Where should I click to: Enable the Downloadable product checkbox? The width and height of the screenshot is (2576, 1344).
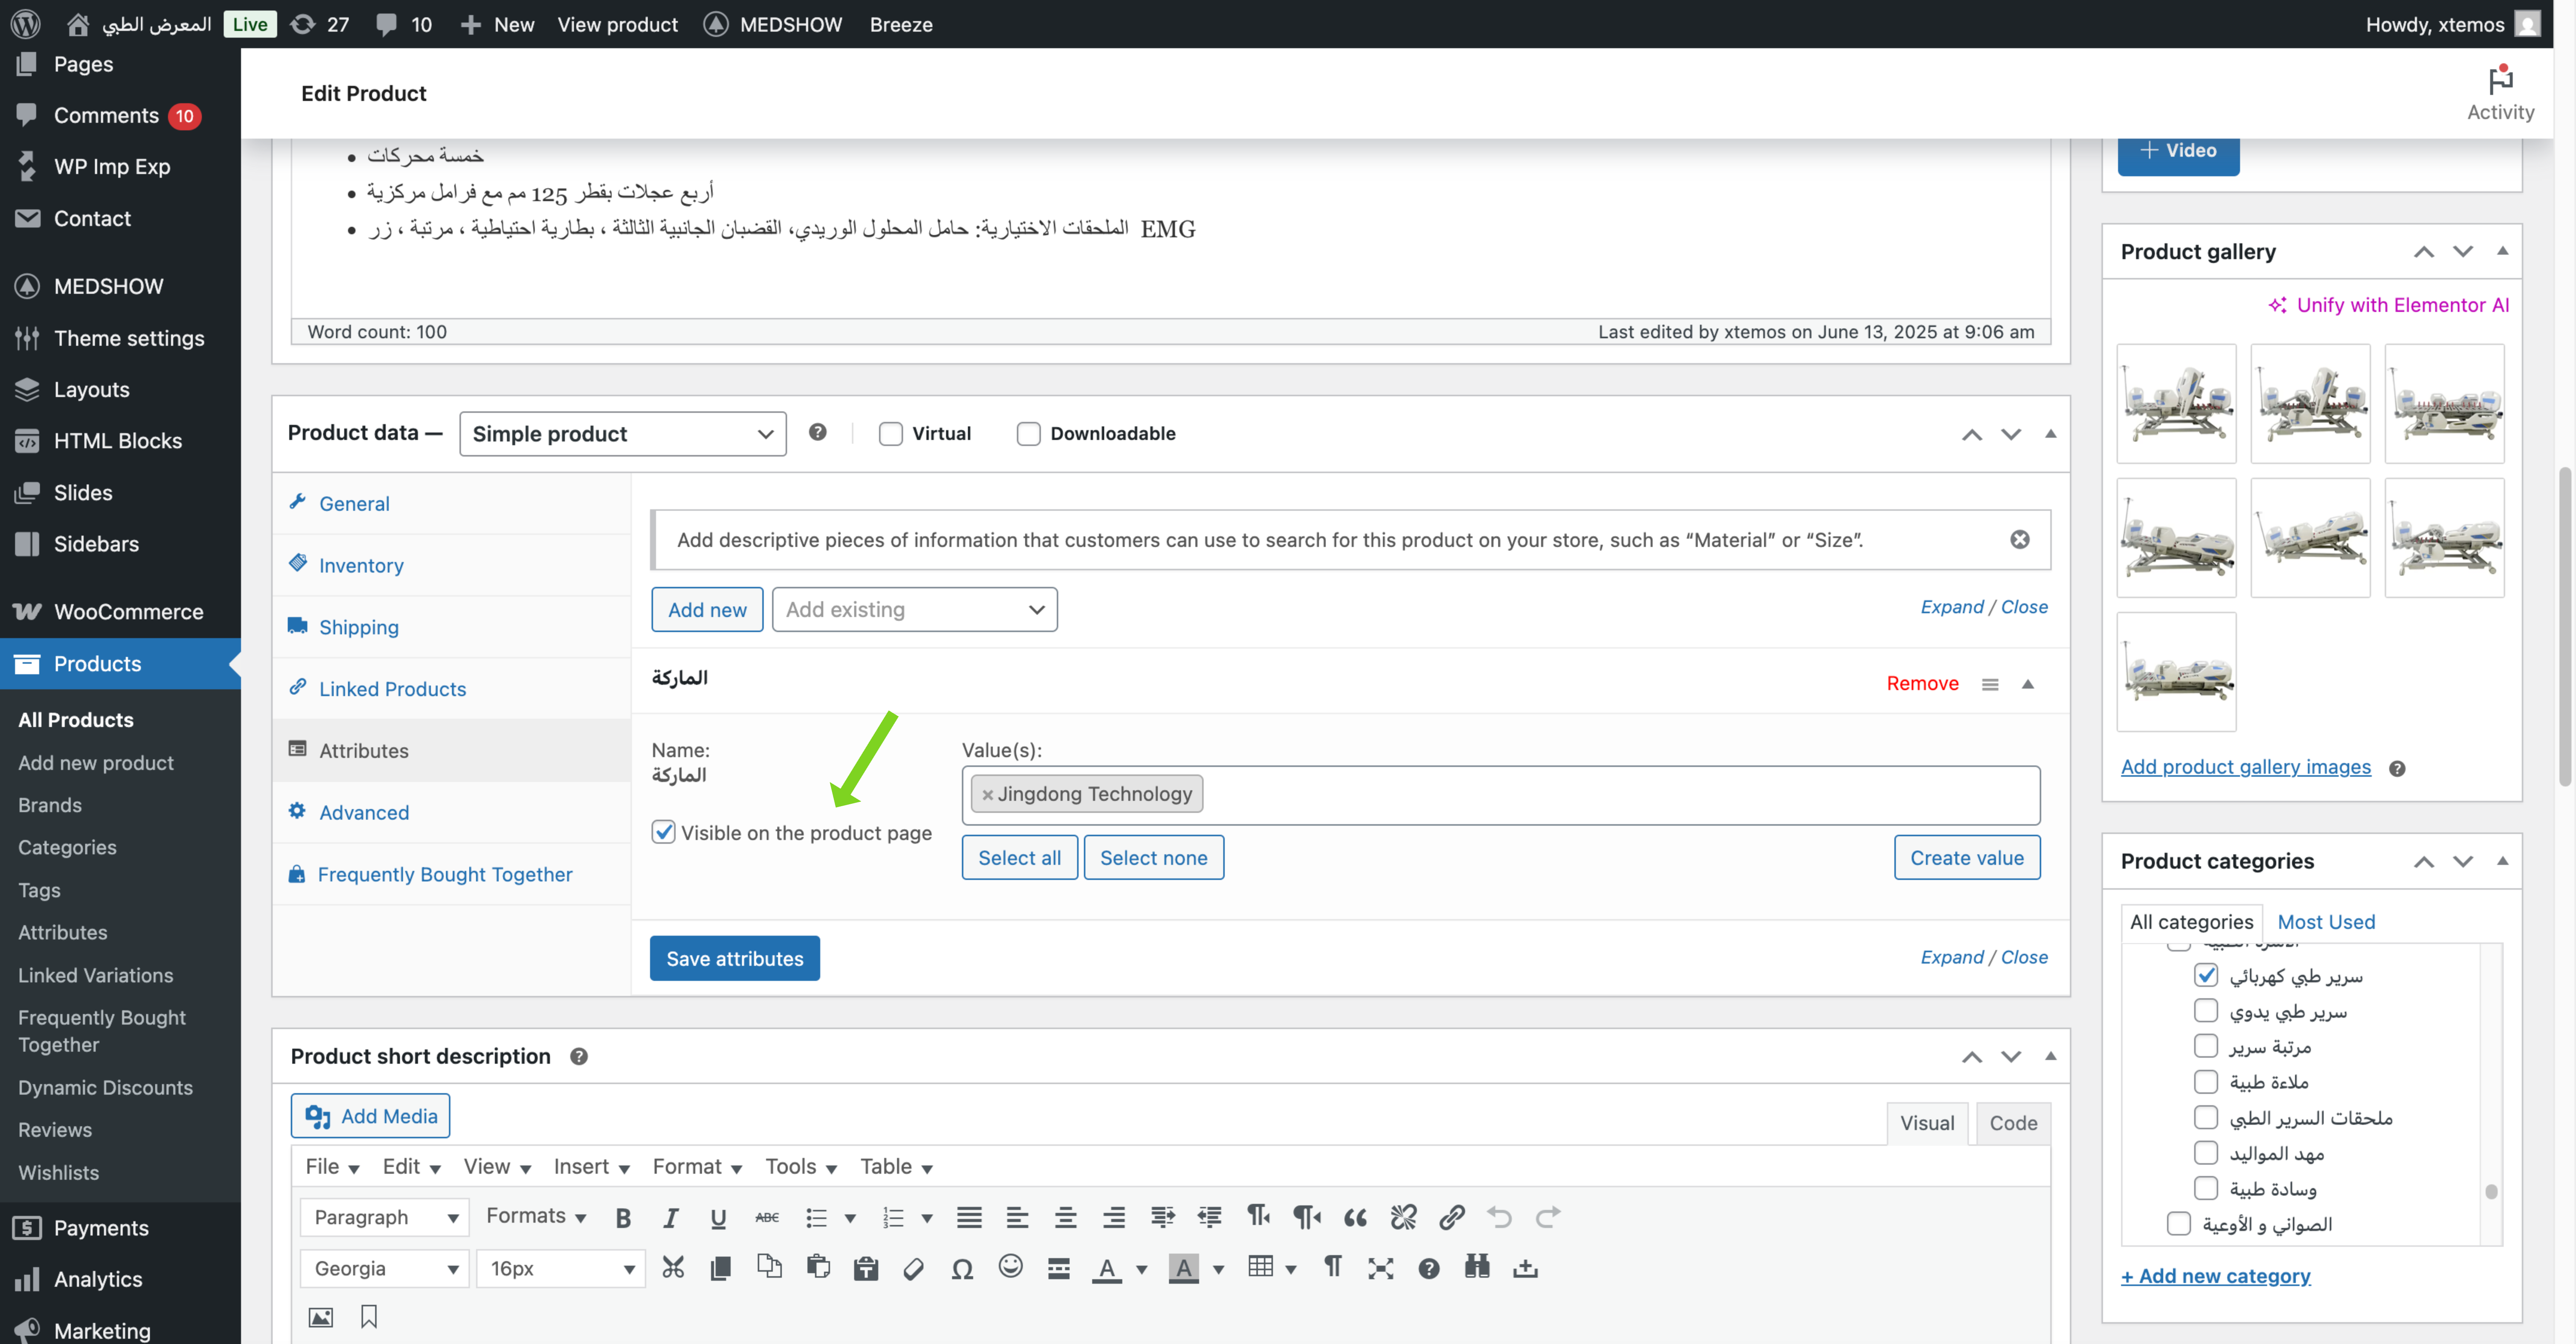pyautogui.click(x=1028, y=434)
